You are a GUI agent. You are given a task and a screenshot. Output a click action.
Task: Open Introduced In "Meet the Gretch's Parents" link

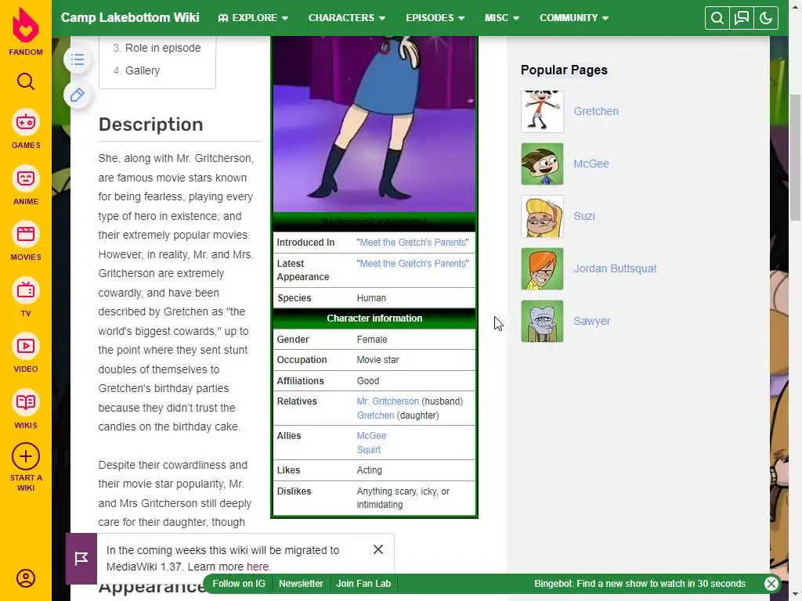click(x=413, y=243)
